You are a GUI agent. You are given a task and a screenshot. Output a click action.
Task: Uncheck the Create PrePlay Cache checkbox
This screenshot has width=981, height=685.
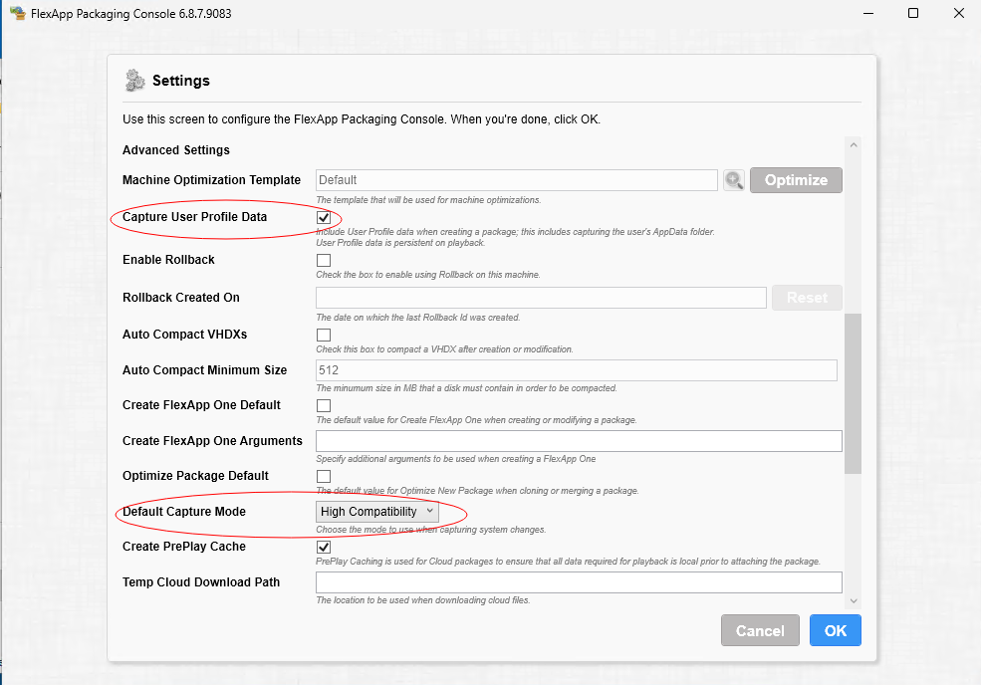324,547
